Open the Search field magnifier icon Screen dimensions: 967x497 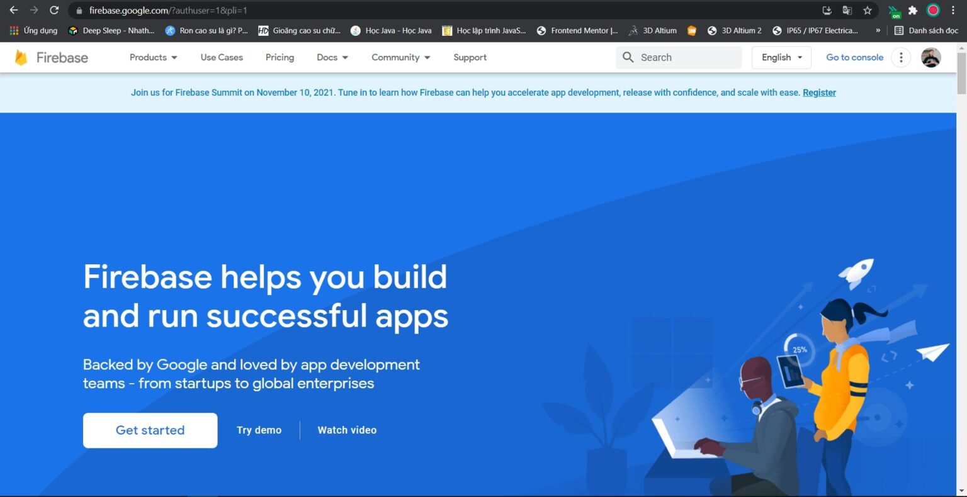click(x=628, y=57)
